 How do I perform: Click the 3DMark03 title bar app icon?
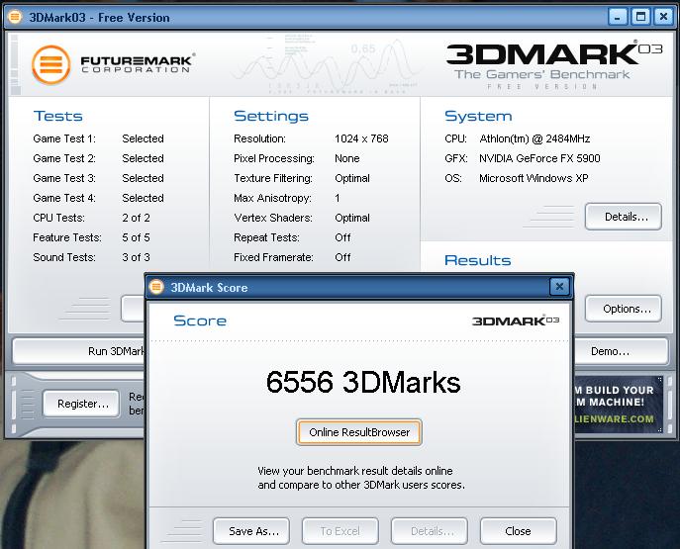tap(15, 17)
